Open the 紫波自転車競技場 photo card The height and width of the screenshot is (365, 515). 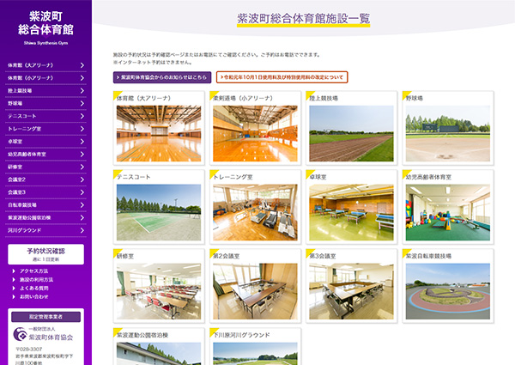(448, 286)
